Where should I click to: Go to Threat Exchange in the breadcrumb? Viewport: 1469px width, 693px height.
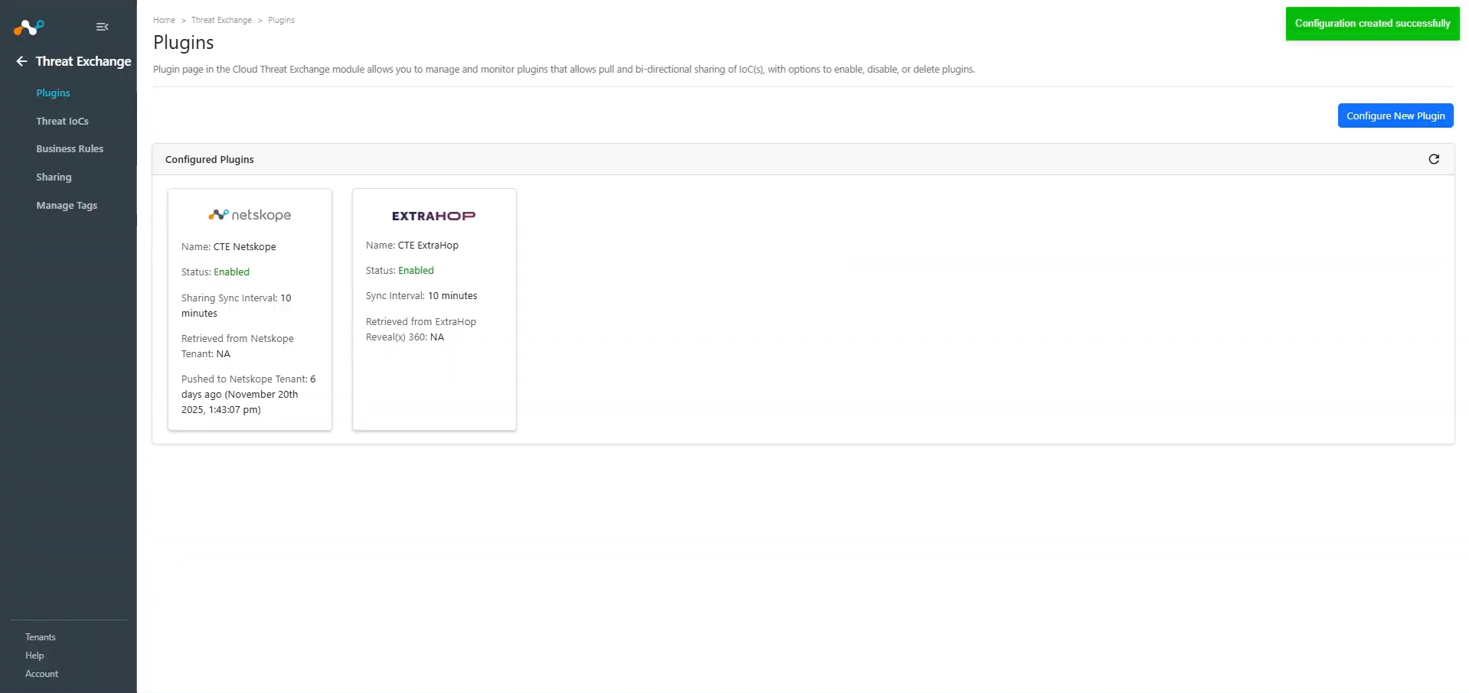[x=221, y=20]
